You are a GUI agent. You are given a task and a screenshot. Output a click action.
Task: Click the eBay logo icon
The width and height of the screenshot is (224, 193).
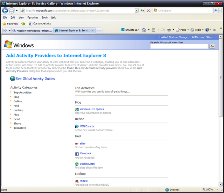[x=77, y=143]
